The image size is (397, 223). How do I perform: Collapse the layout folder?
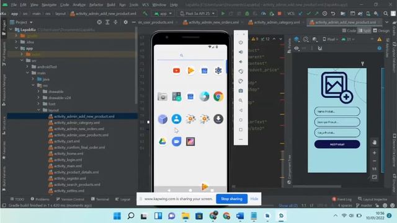pos(38,110)
